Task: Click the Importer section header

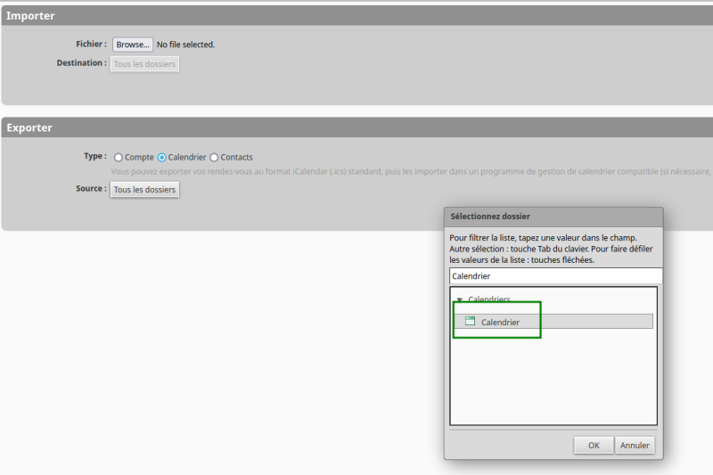Action: point(357,15)
